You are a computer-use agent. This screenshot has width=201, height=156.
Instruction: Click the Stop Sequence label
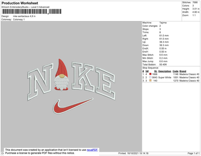pos(150,68)
